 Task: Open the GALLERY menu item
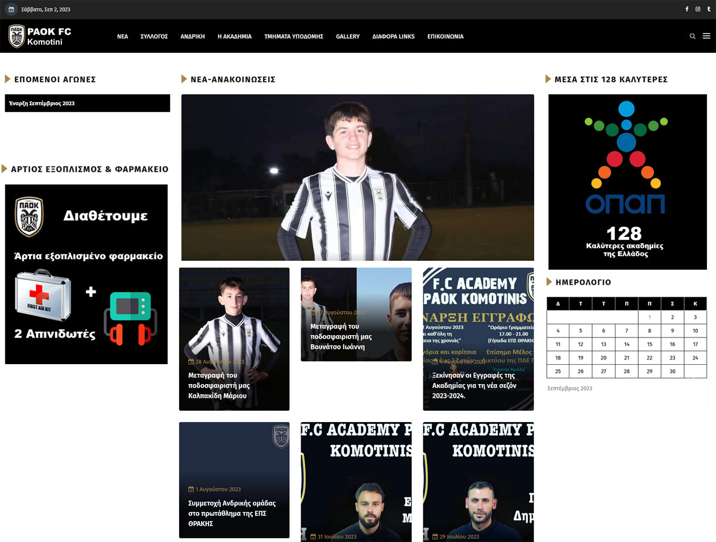point(348,36)
